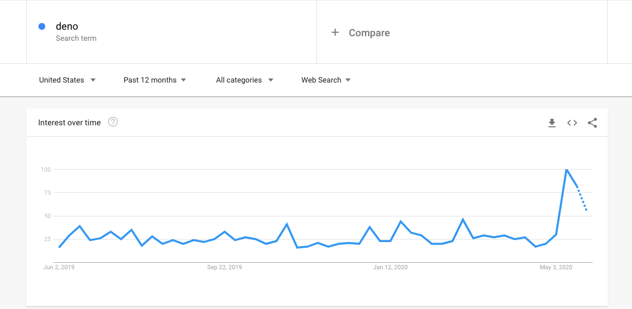Viewport: 632px width, 309px height.
Task: Click the Jan 12, 2020 axis label
Action: 390,267
